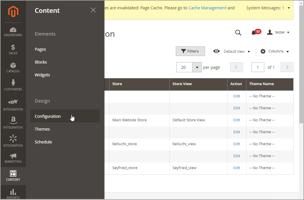Select the Default Store View cell

198,120
